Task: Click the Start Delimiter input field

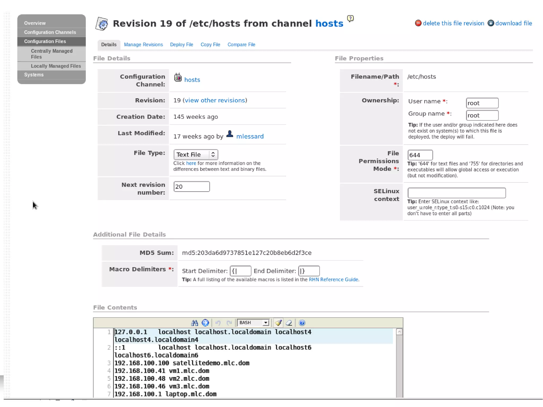Action: pos(240,271)
